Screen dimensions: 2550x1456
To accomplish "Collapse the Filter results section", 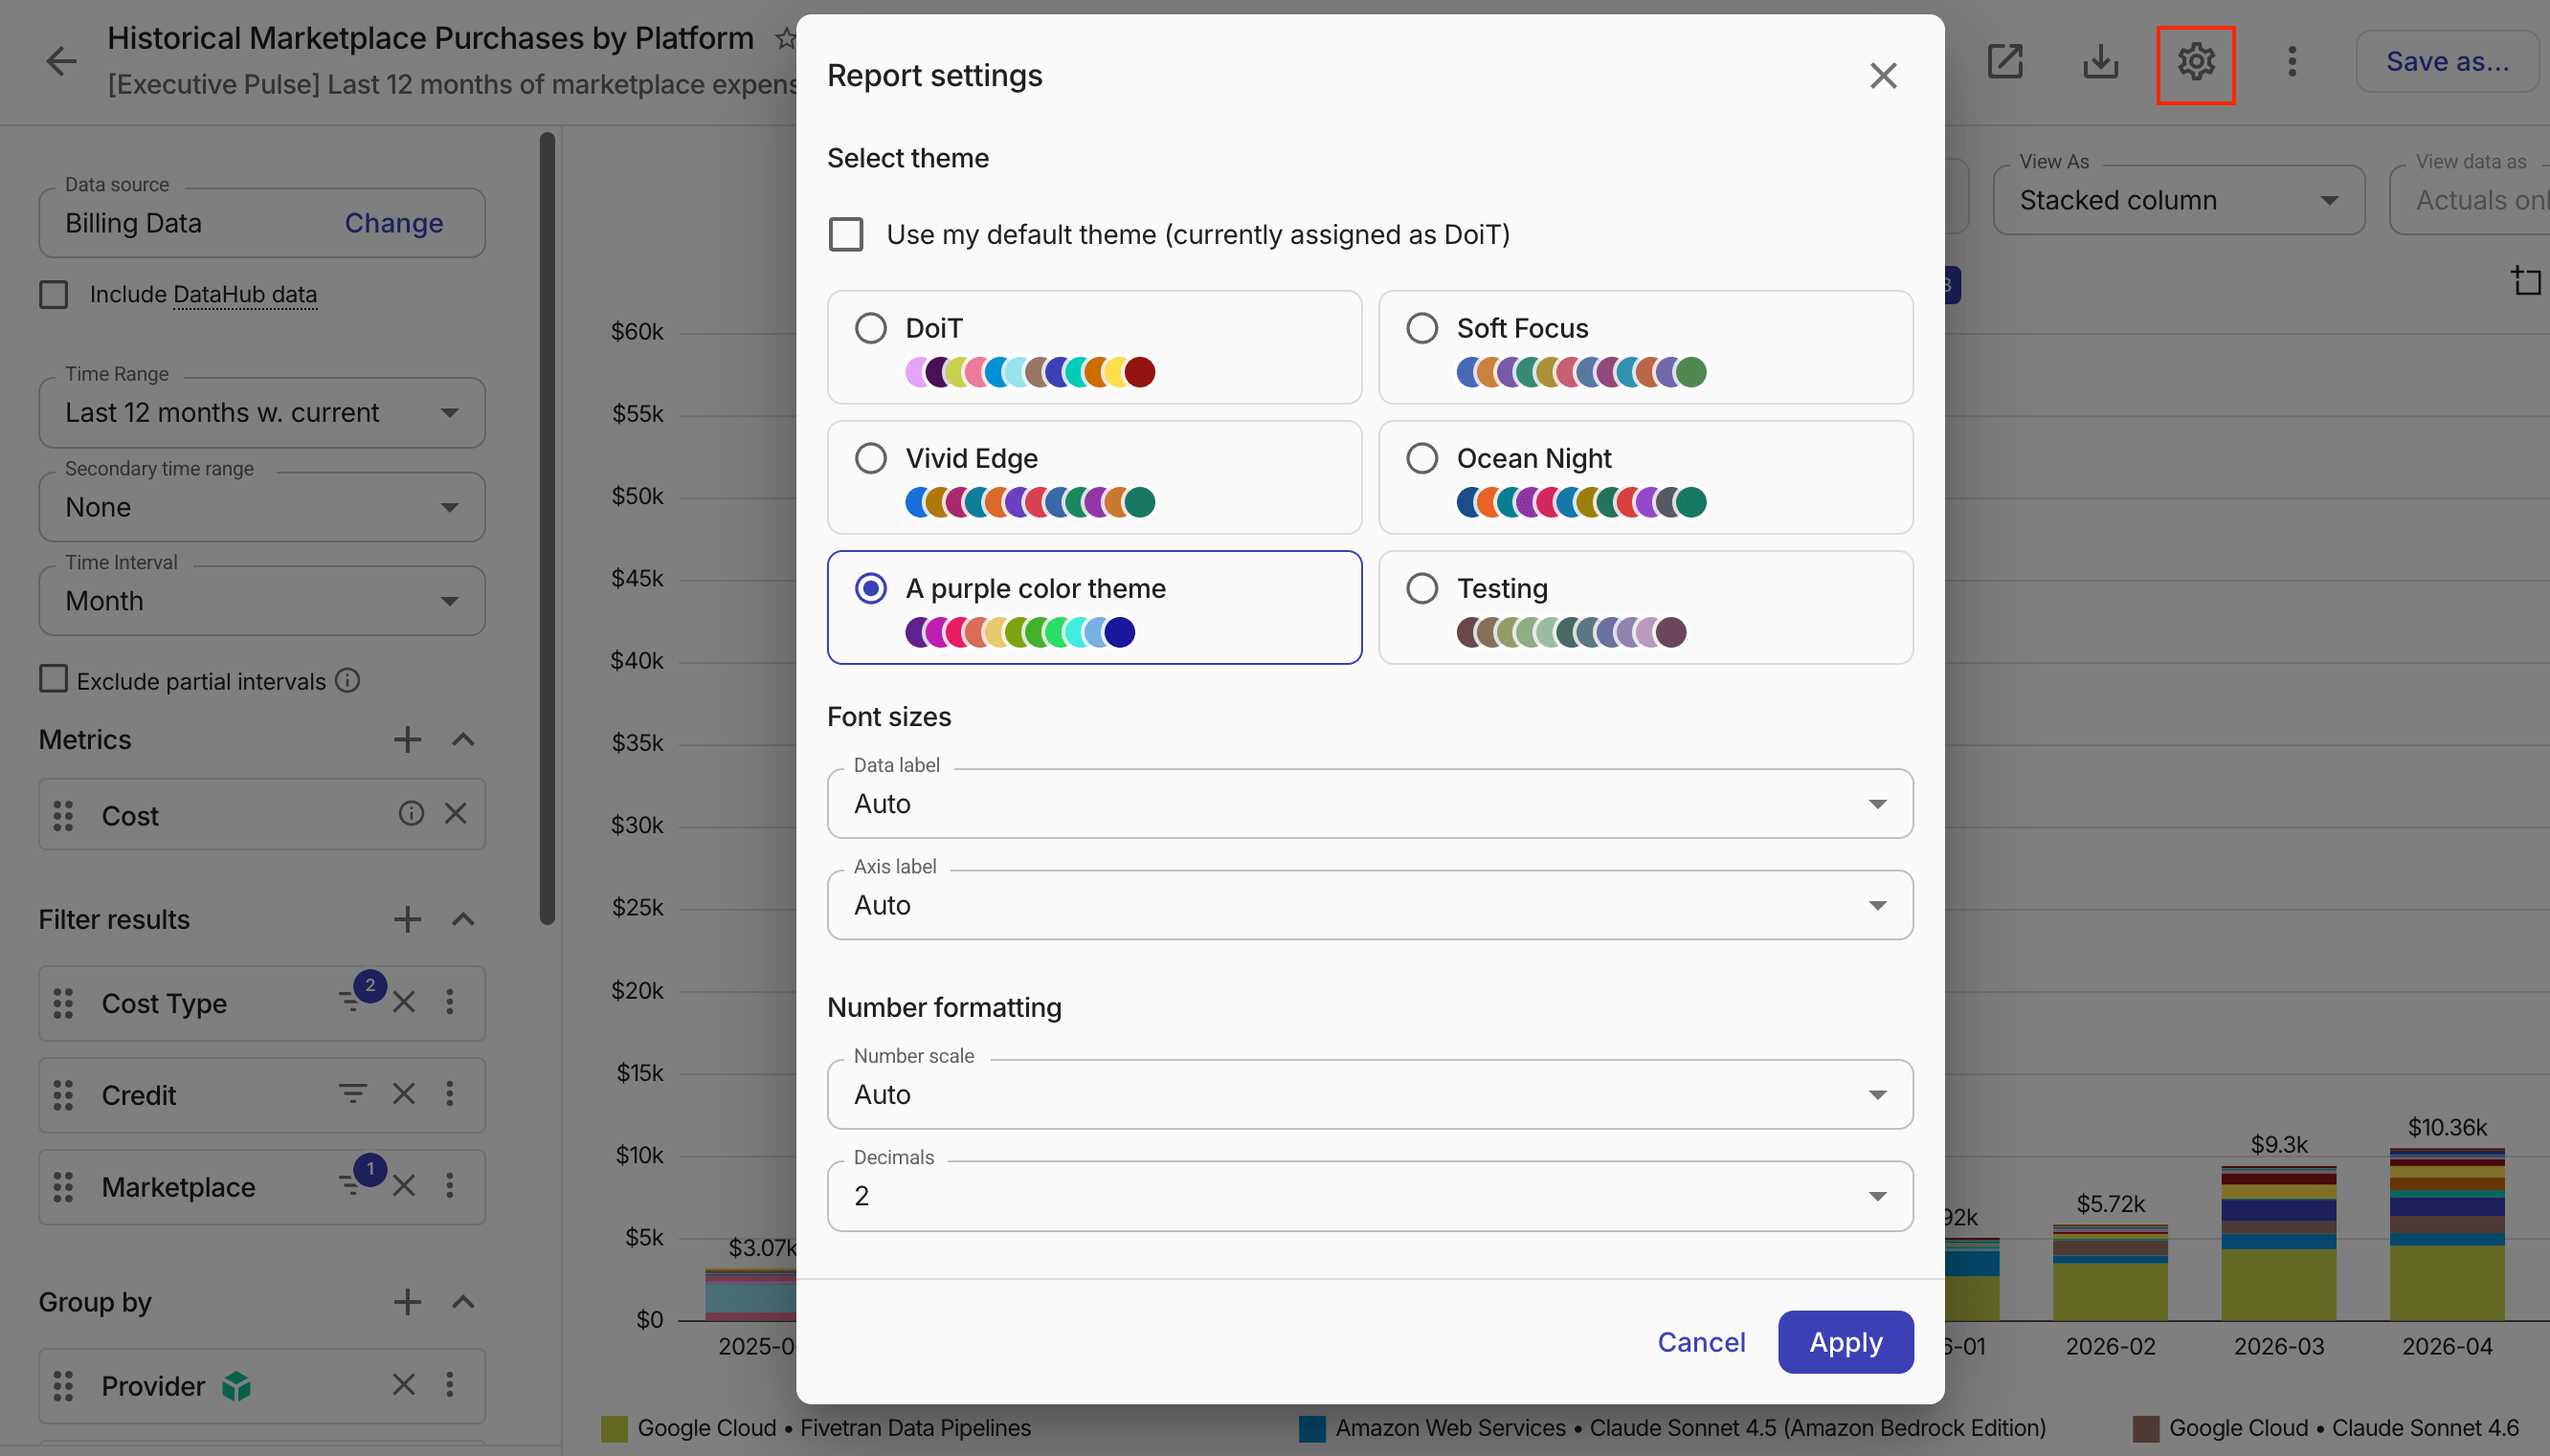I will [462, 919].
